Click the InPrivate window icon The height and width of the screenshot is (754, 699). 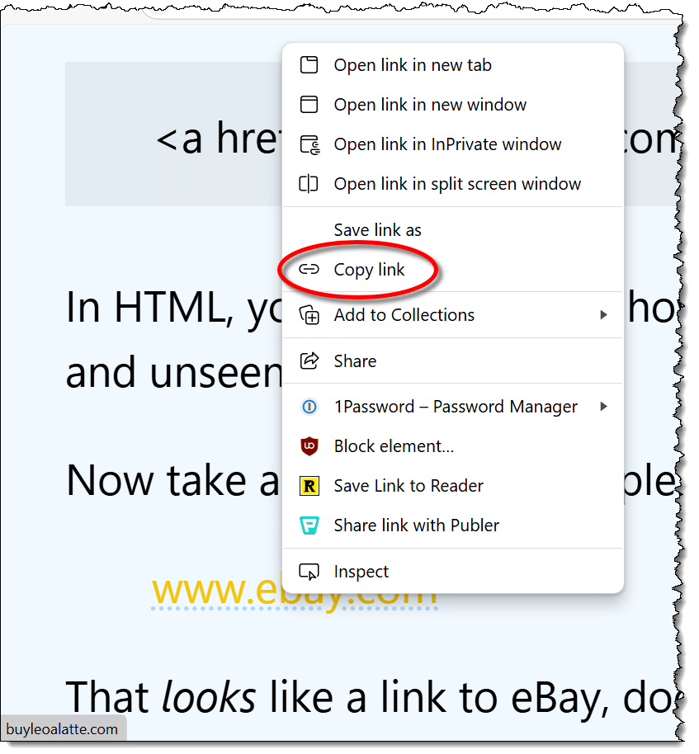[309, 144]
